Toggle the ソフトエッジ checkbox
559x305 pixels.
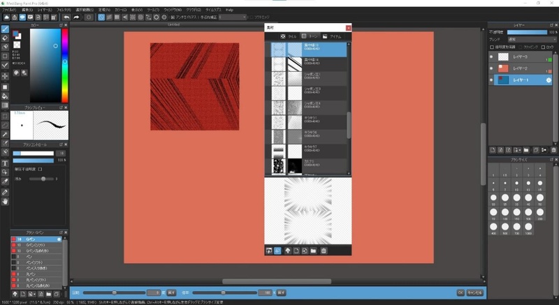click(x=252, y=17)
